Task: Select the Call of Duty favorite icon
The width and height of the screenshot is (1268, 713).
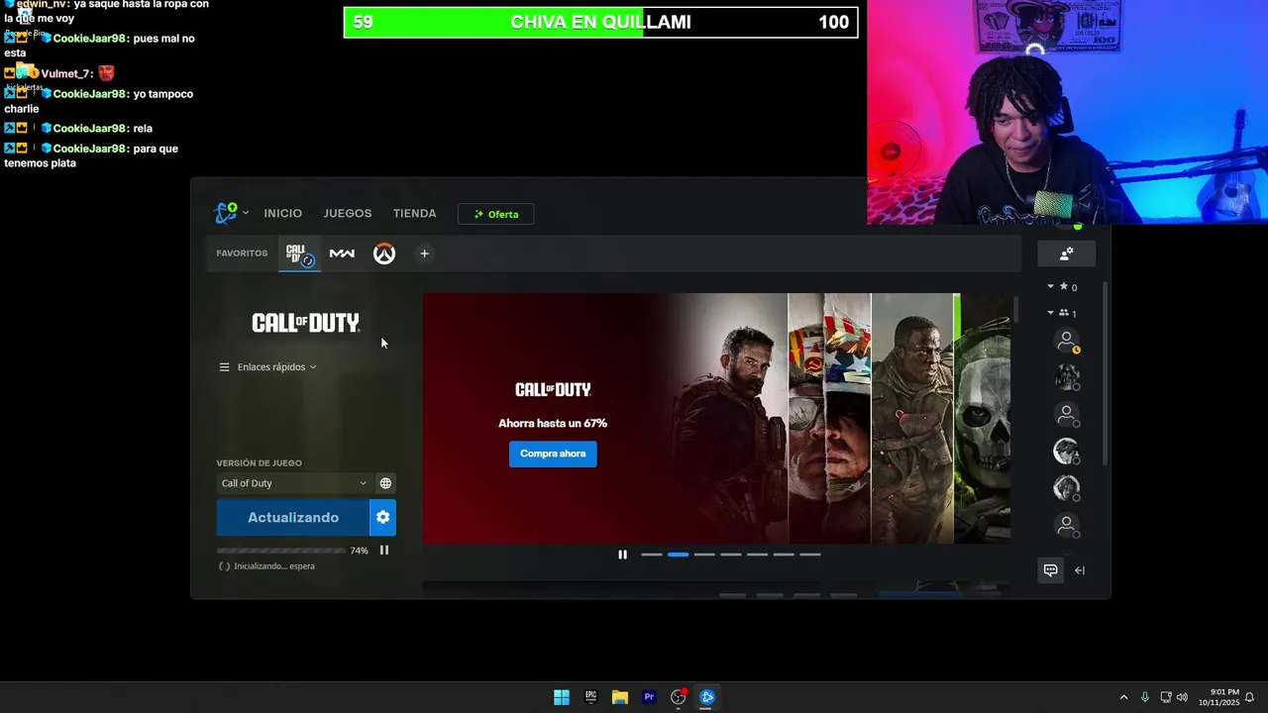Action: [x=299, y=255]
